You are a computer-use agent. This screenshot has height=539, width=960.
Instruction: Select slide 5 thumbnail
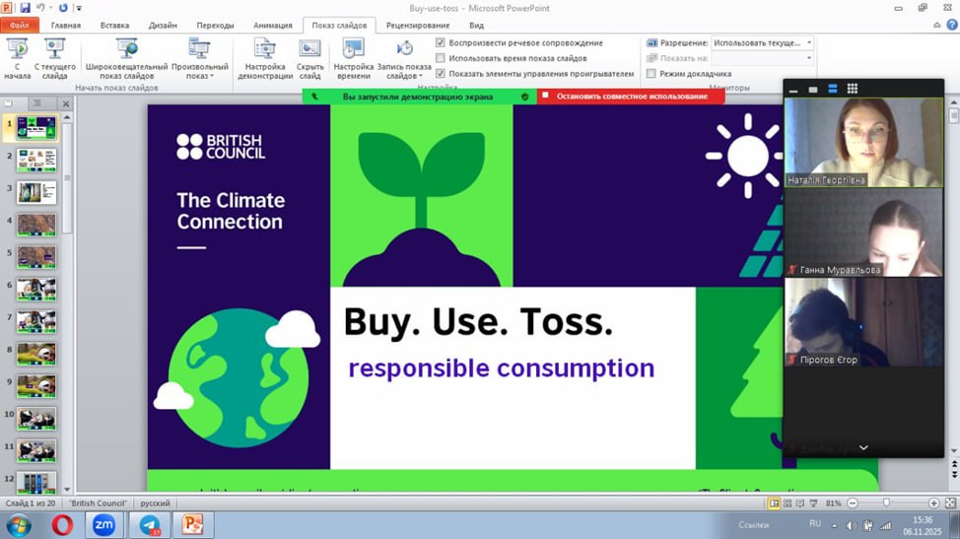[x=36, y=257]
